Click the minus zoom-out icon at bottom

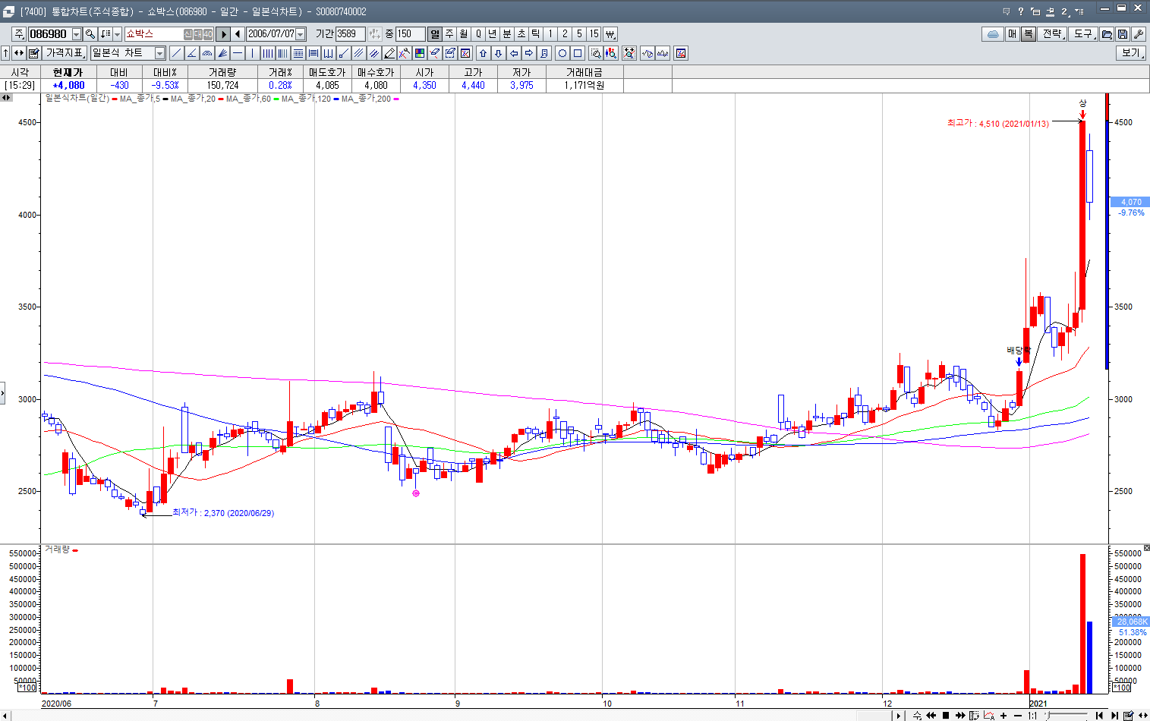(1018, 715)
